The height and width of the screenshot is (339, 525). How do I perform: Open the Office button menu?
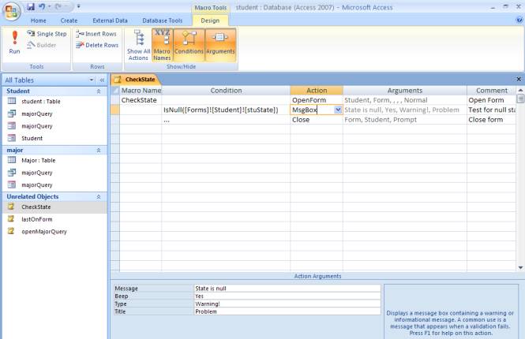[x=11, y=11]
